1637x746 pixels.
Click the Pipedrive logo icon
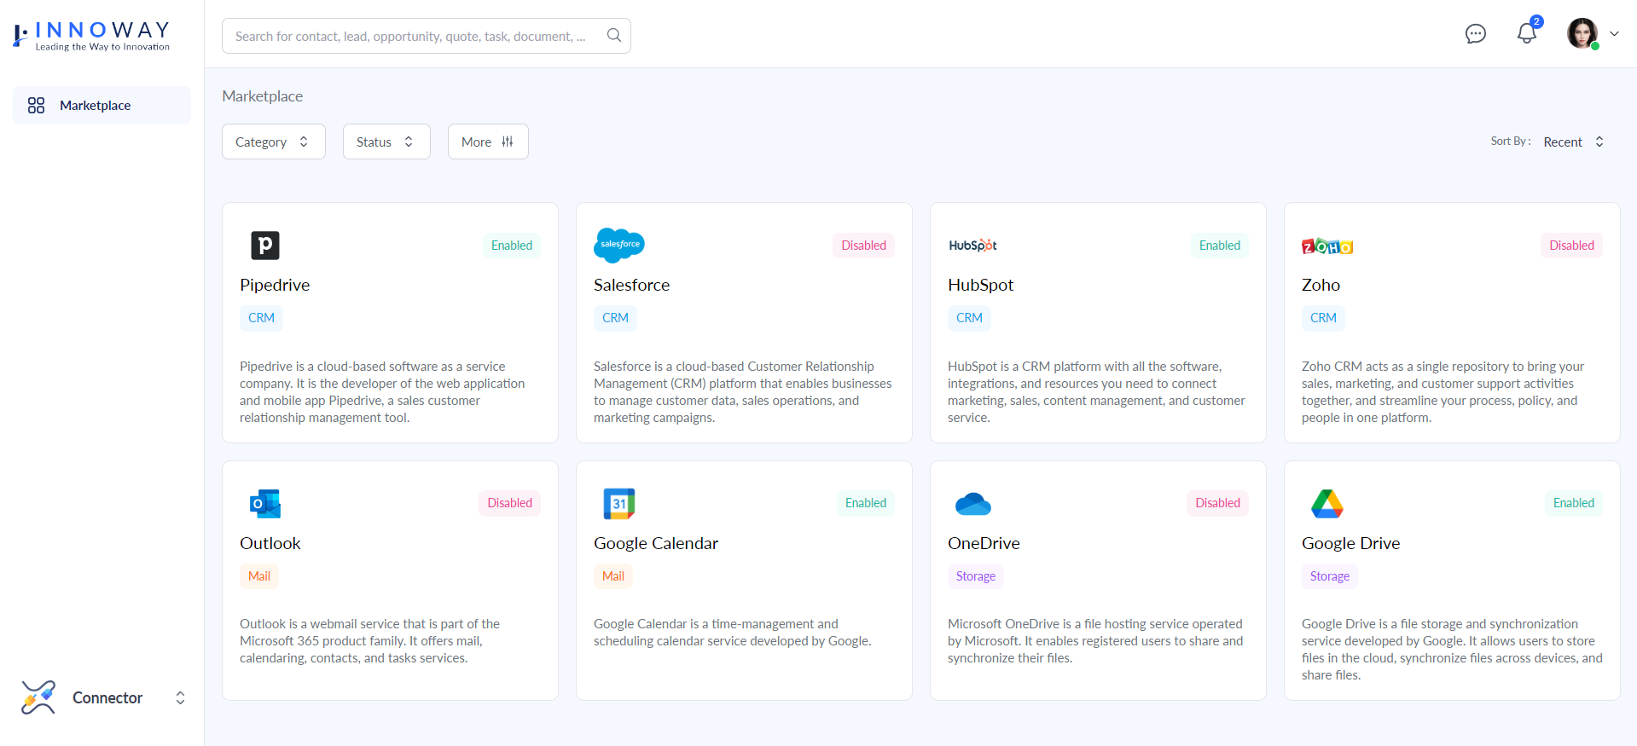pyautogui.click(x=265, y=246)
